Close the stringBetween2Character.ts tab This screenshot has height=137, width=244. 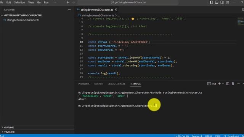point(116,10)
